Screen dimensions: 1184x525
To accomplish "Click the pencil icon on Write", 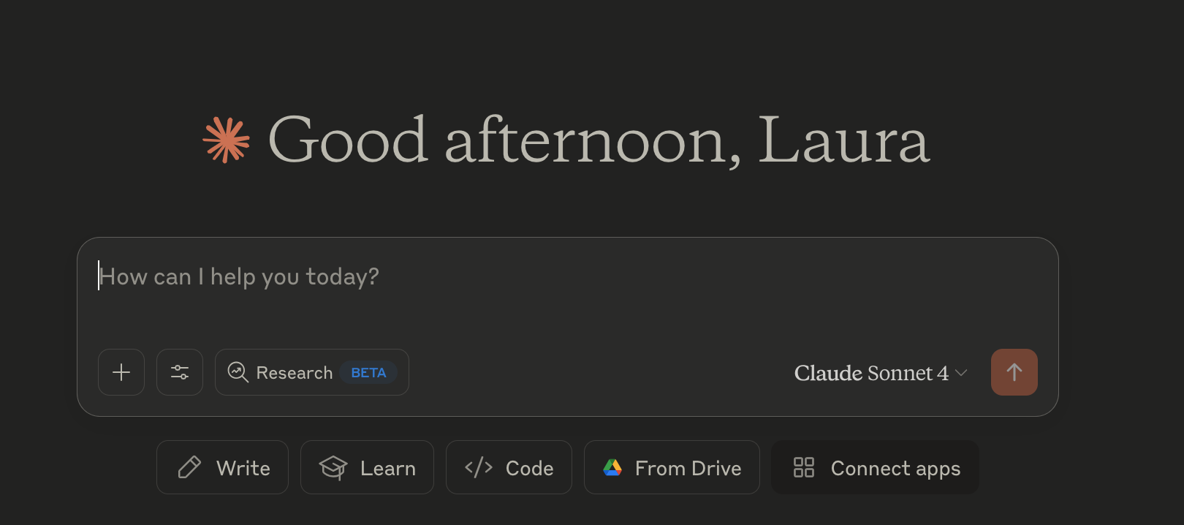I will (x=189, y=467).
